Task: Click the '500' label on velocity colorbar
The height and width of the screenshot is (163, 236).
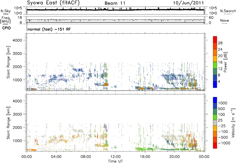Action: pos(222,109)
